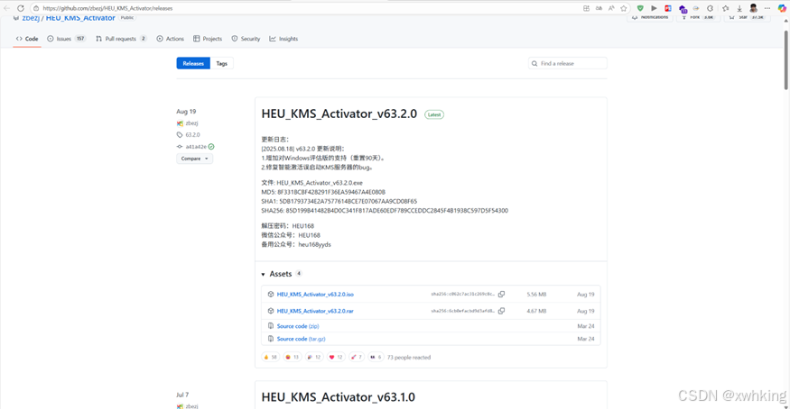The width and height of the screenshot is (790, 409).
Task: Open browser settings and more menu
Action: pos(767,8)
